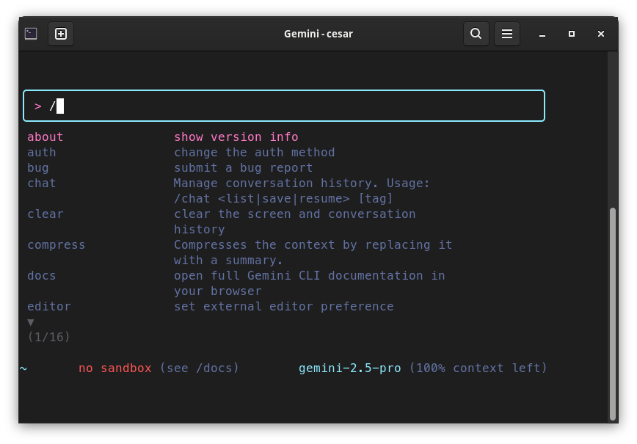Open the terminal search magnifier
Screen dimensions: 637x444
(x=476, y=34)
